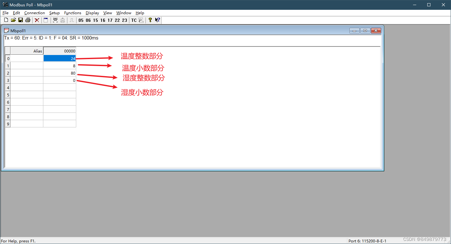Screen dimensions: 451x244
Task: Click the Alias column header
Action: point(27,51)
